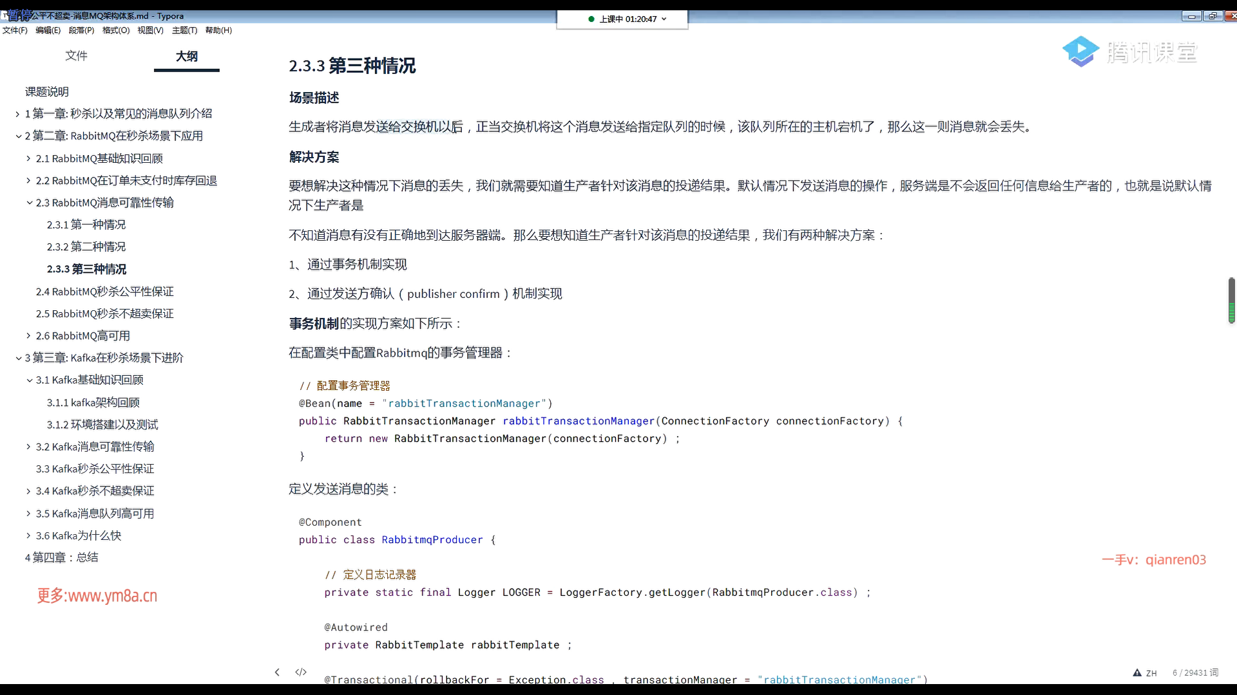Click the spell check warning icon
1237x695 pixels.
[x=1137, y=672]
